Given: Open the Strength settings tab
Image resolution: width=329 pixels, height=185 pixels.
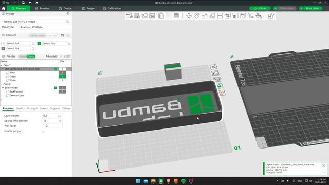Looking at the screenshot, I should click(x=32, y=108).
